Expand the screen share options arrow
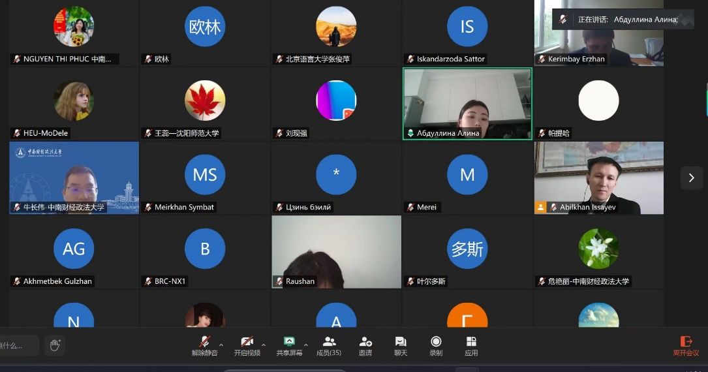Image resolution: width=708 pixels, height=372 pixels. (306, 344)
